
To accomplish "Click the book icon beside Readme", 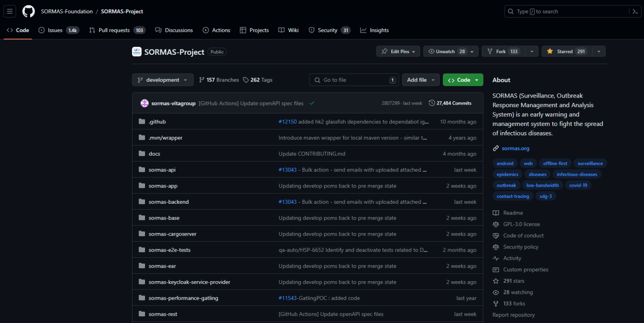I will click(x=496, y=213).
